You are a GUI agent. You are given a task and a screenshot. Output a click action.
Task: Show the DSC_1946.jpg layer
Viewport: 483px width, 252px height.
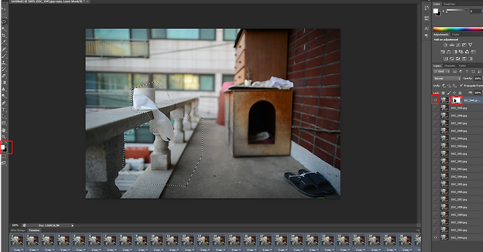[x=435, y=115]
